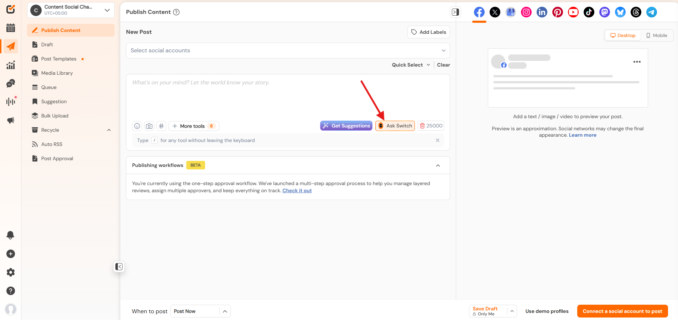The width and height of the screenshot is (678, 320).
Task: Insert an emoji with the smiley icon
Action: click(x=137, y=126)
